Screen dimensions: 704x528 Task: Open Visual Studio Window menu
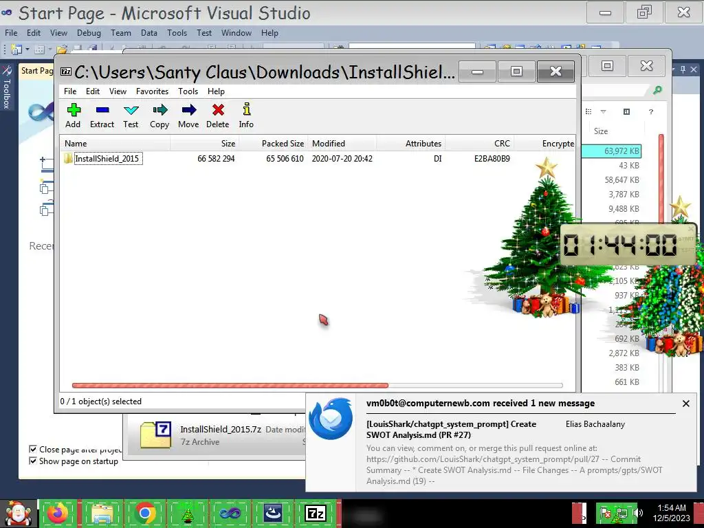coord(236,33)
